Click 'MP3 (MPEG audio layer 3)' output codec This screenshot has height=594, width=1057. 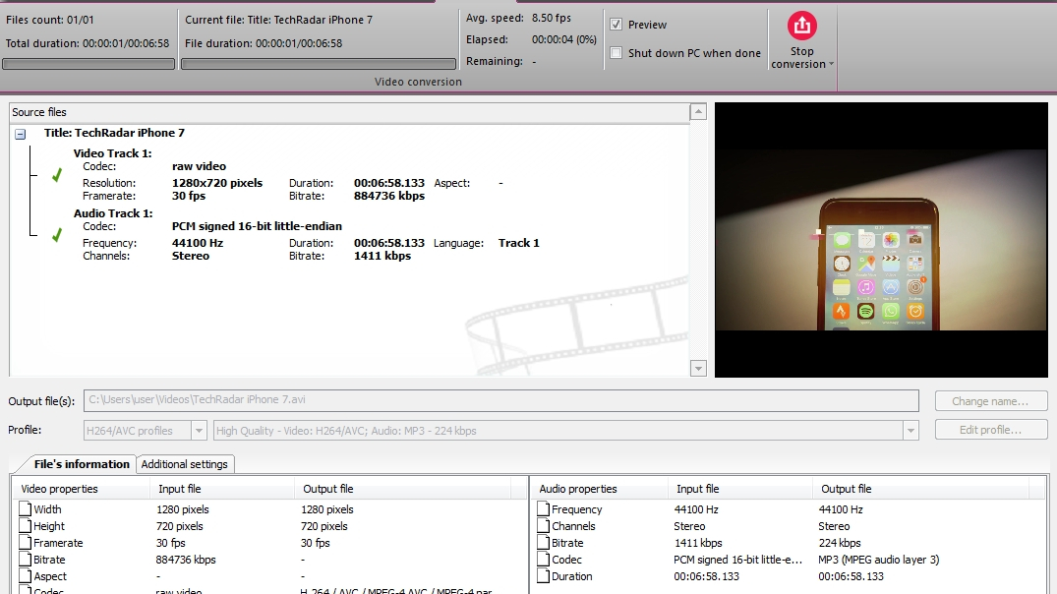point(878,560)
